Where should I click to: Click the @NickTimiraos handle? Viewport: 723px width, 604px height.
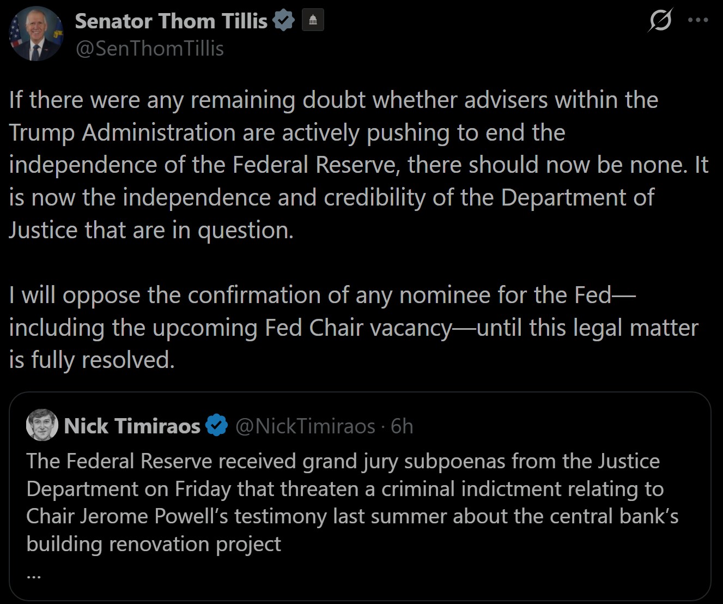[305, 426]
